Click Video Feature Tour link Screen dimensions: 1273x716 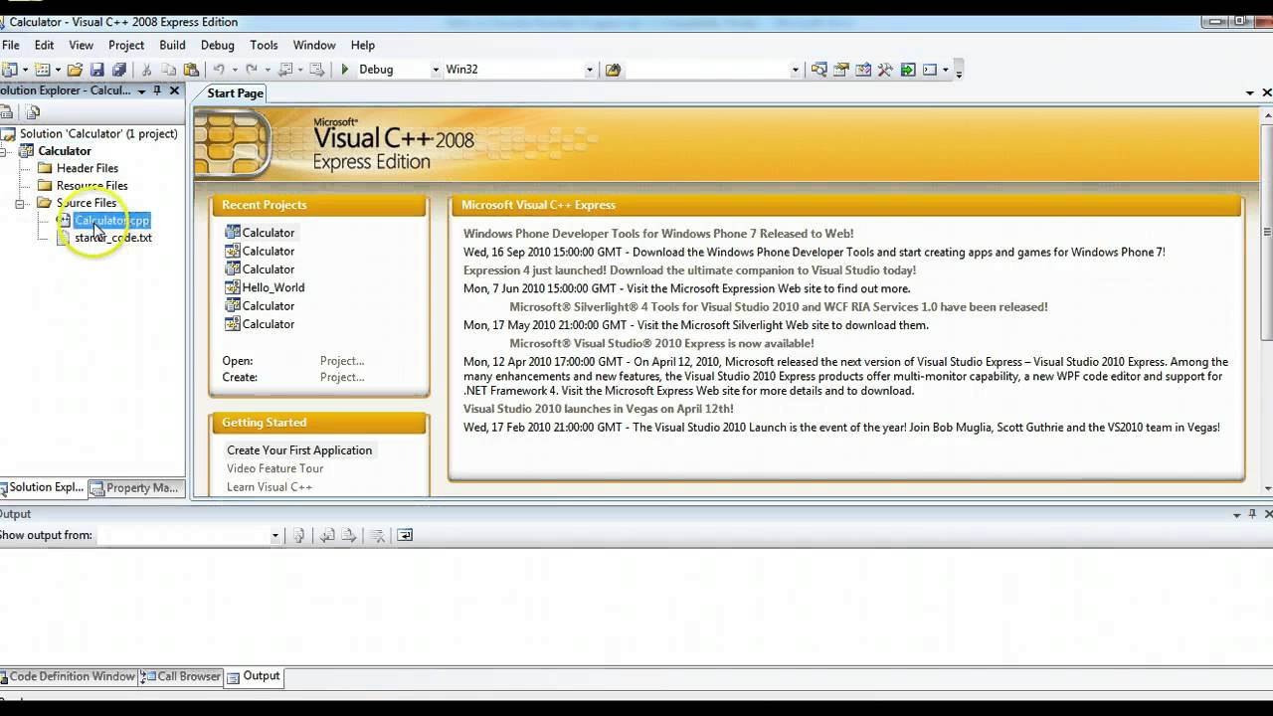[274, 468]
